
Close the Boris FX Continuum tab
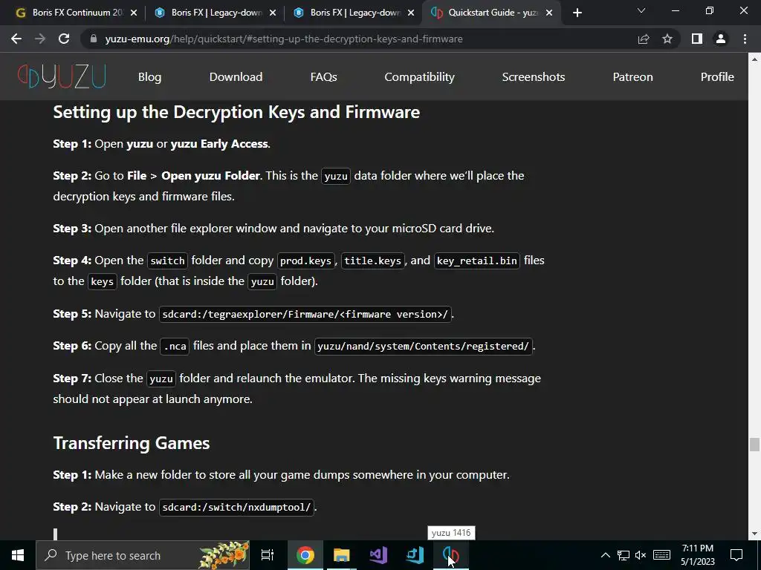click(134, 13)
